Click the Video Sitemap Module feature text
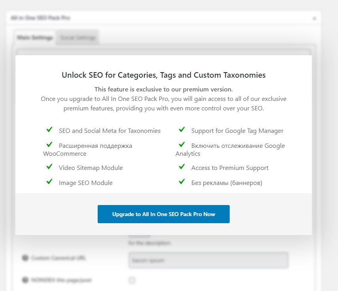The image size is (338, 291). coord(91,168)
